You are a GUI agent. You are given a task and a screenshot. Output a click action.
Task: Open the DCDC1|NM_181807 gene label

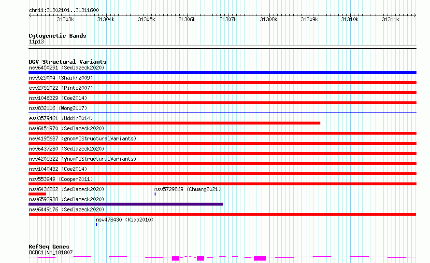51,252
